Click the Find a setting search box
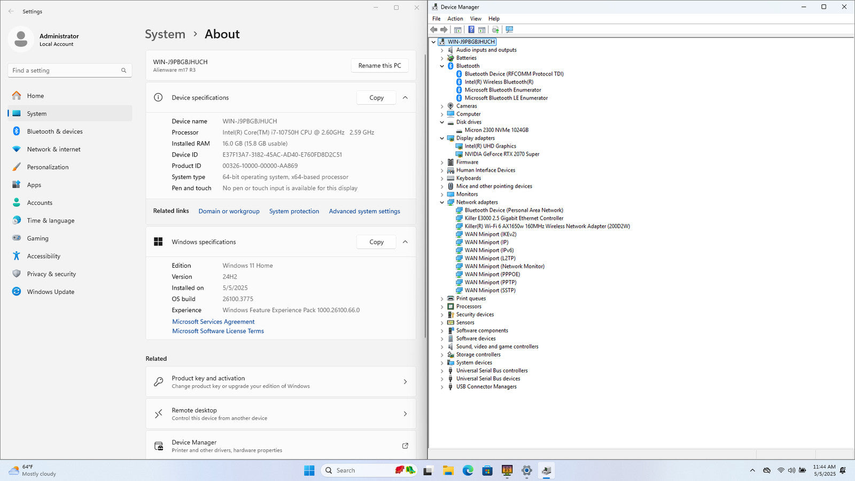The image size is (855, 481). (64, 71)
